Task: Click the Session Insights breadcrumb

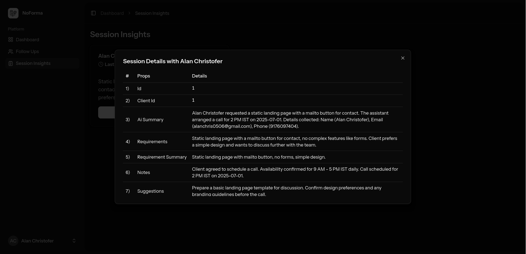Action: point(152,13)
